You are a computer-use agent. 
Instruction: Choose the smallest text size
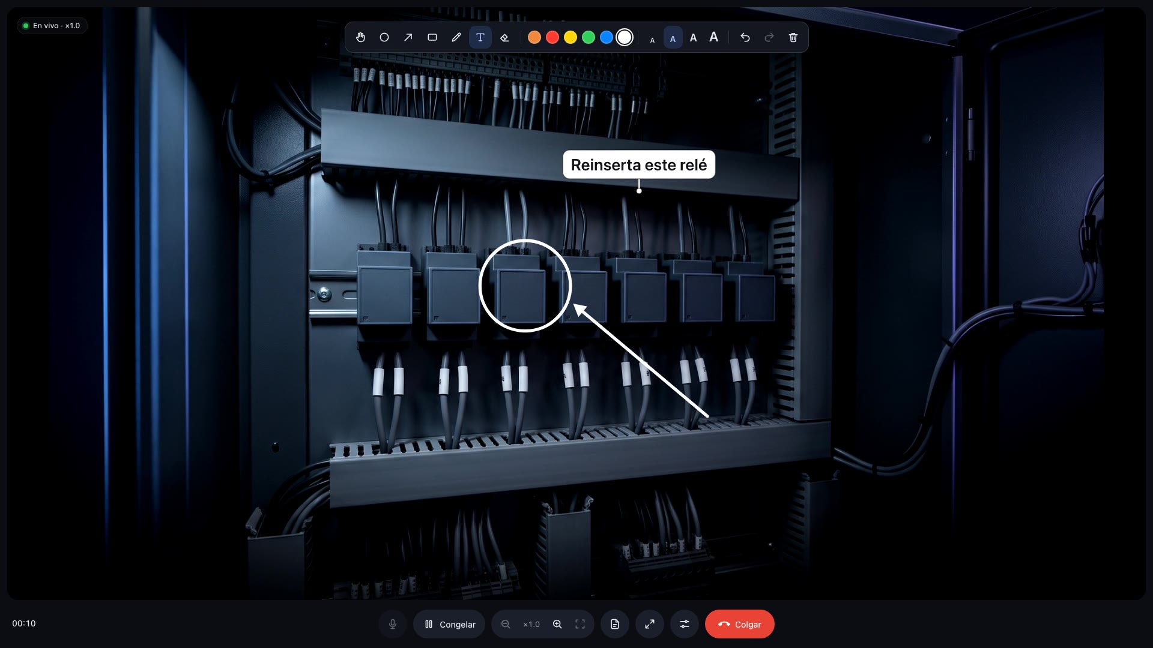coord(652,40)
